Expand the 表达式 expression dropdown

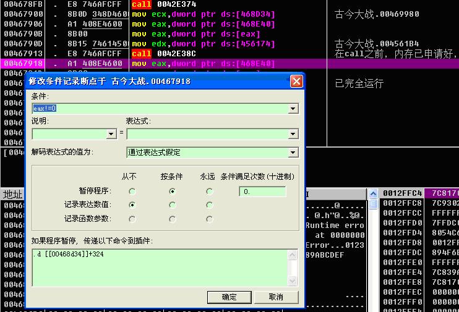pyautogui.click(x=293, y=133)
